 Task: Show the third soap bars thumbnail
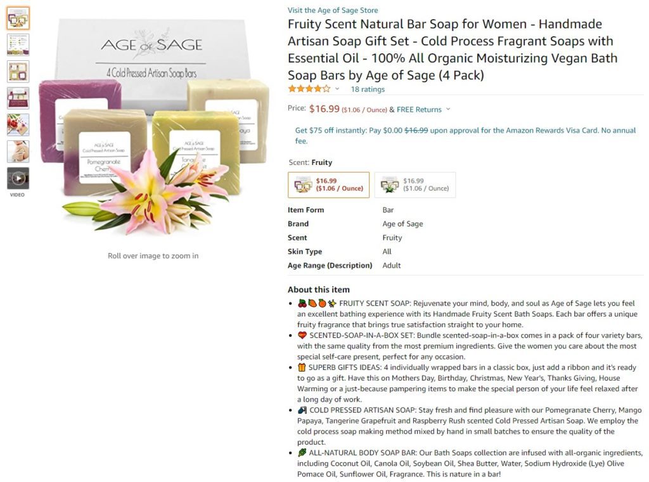(x=18, y=71)
